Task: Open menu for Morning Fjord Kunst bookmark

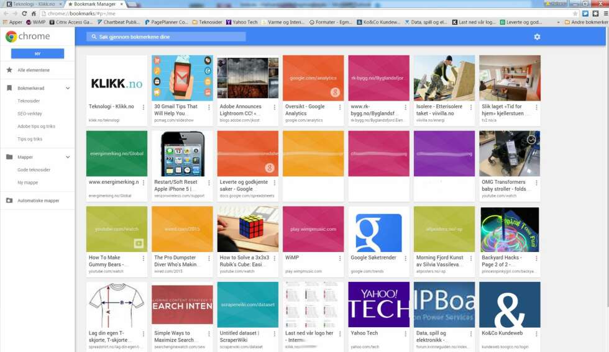Action: click(x=471, y=258)
